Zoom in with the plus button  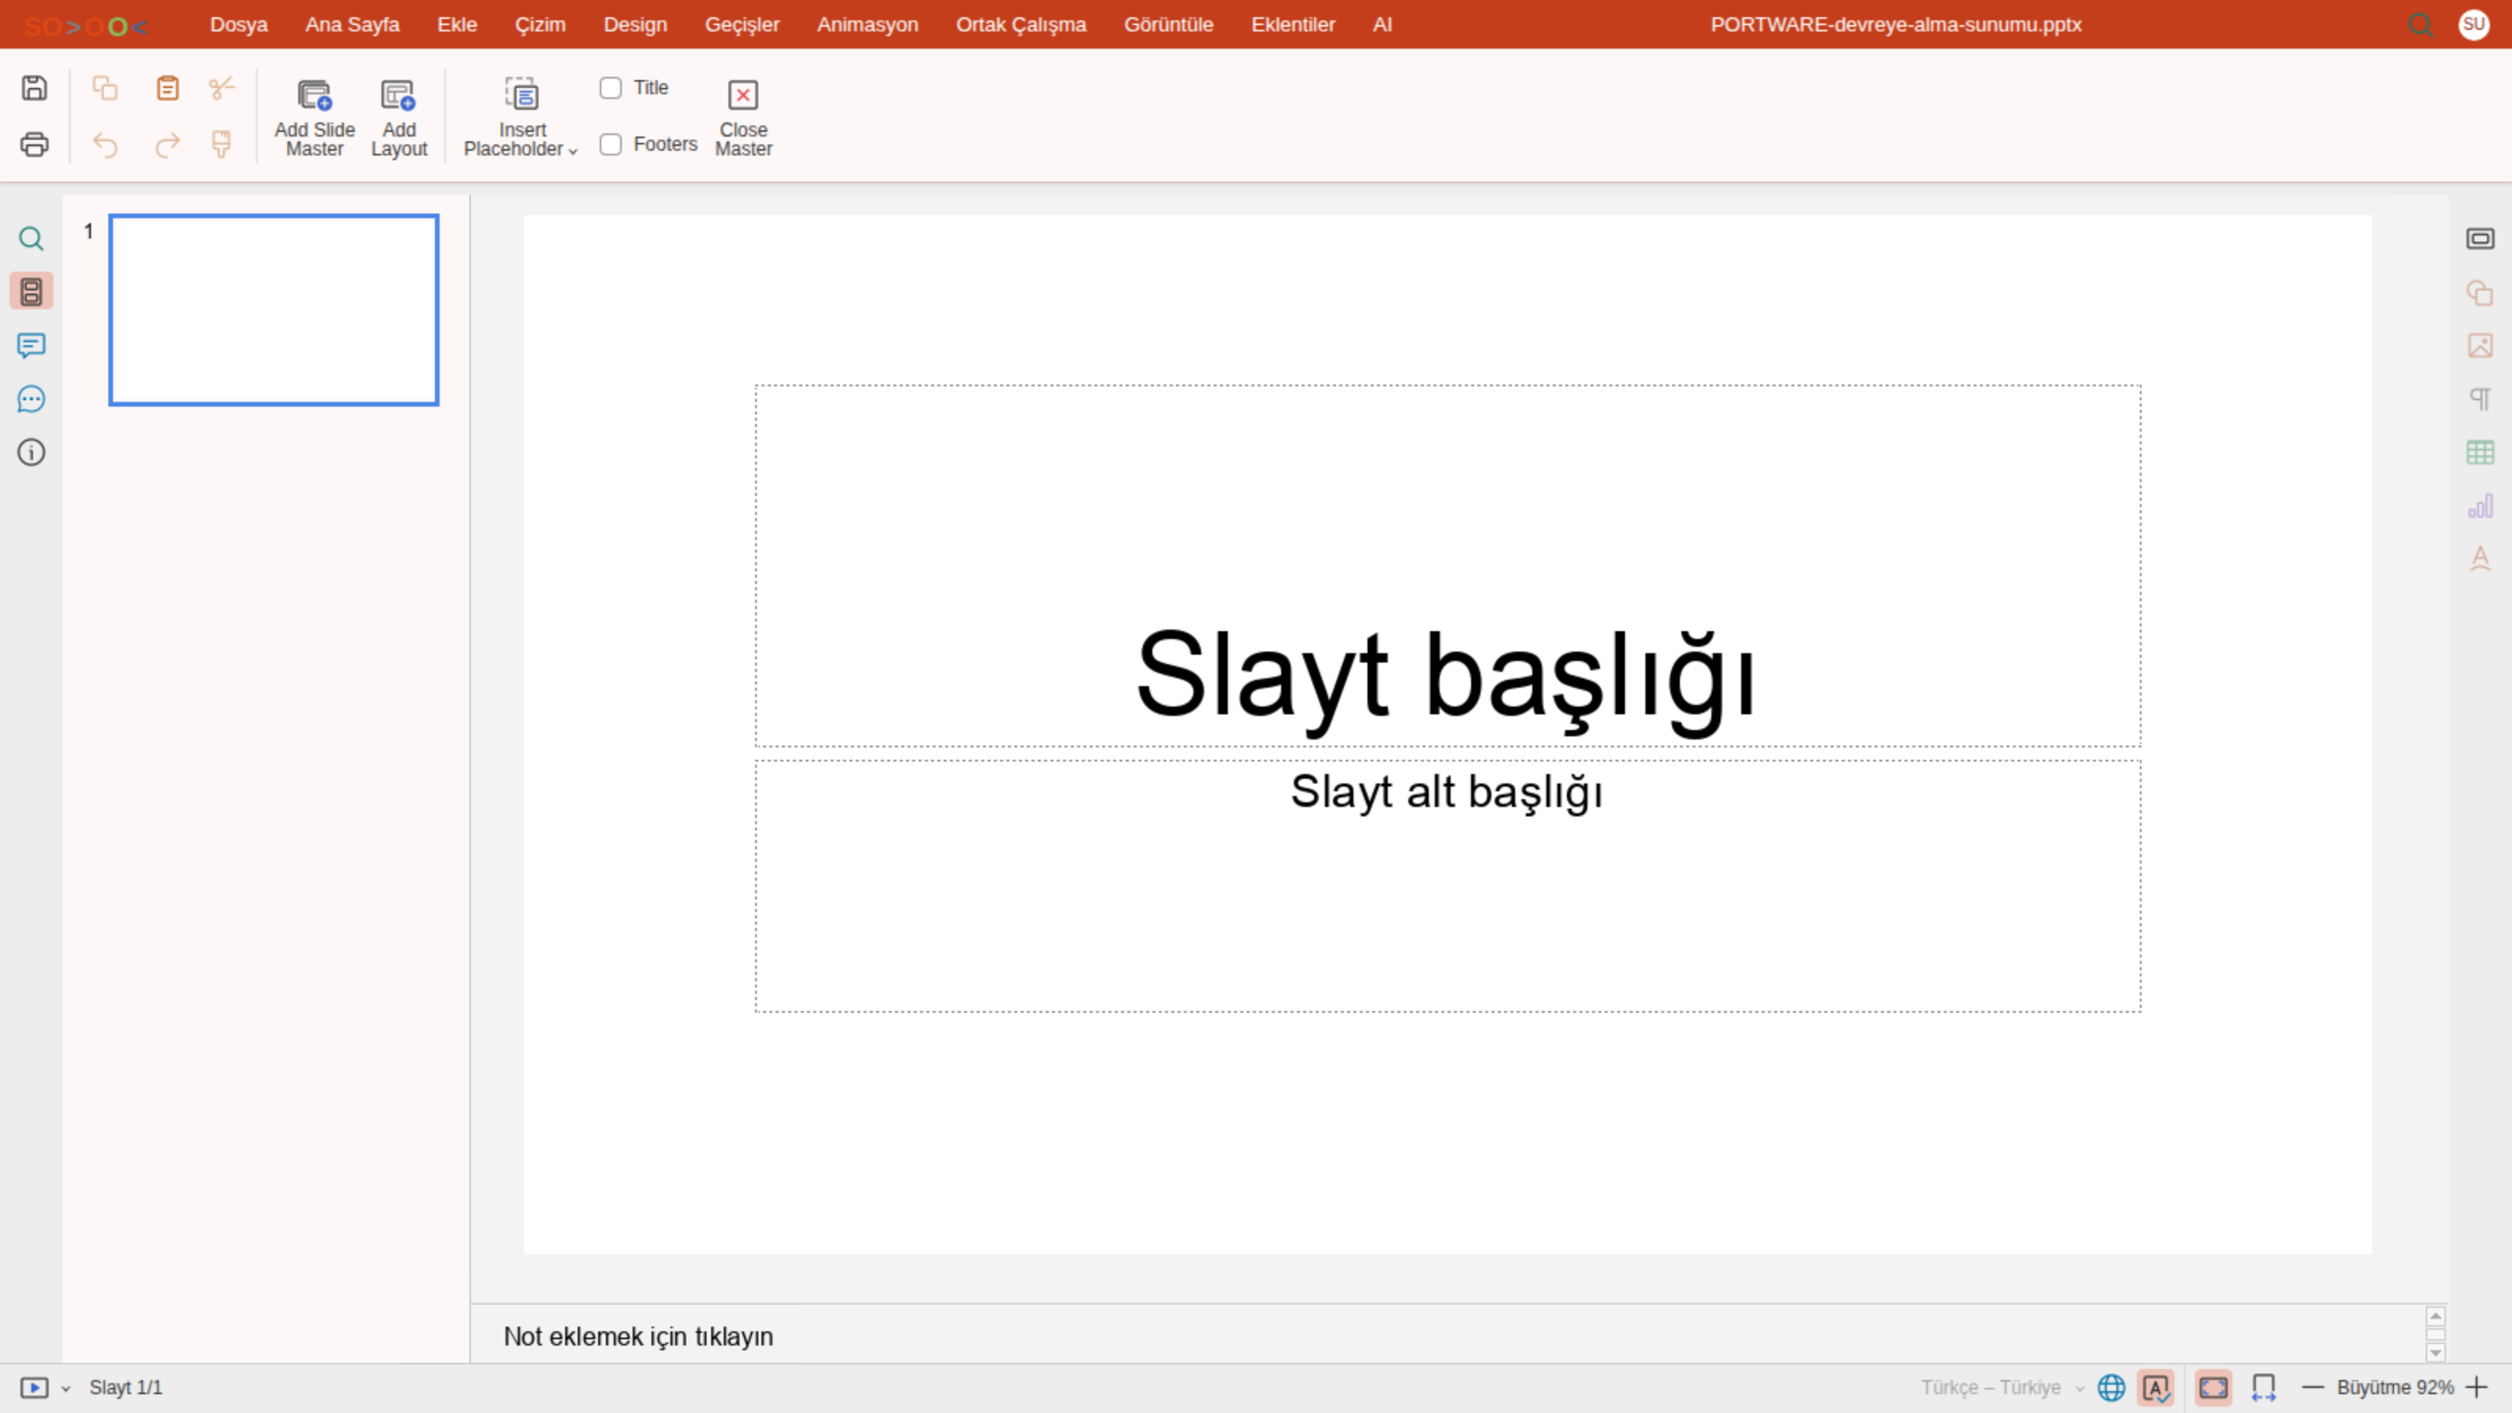click(2477, 1388)
